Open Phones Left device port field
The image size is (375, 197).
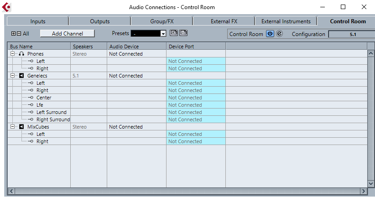coord(196,61)
